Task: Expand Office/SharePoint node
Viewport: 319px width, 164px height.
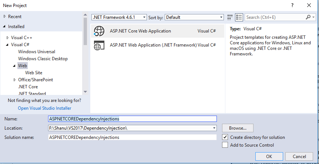Action: (14, 80)
